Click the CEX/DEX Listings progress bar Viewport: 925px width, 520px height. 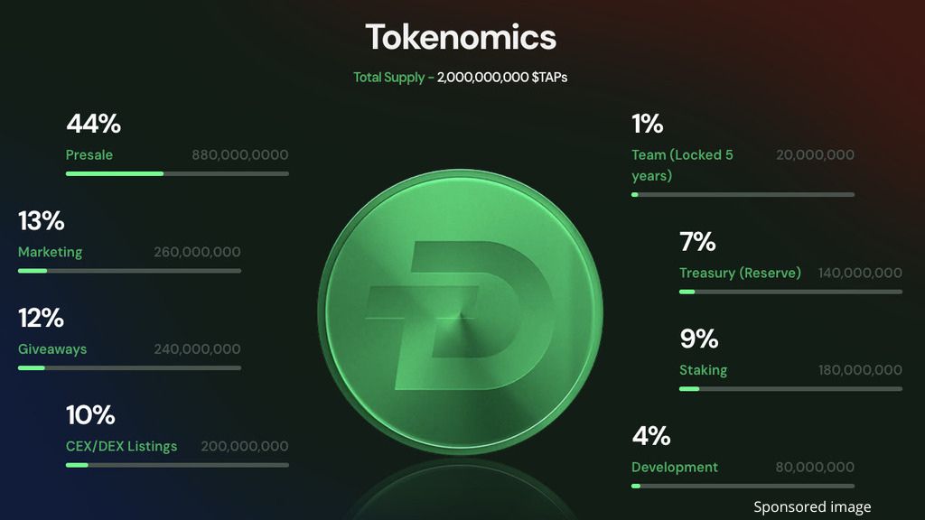[x=177, y=465]
